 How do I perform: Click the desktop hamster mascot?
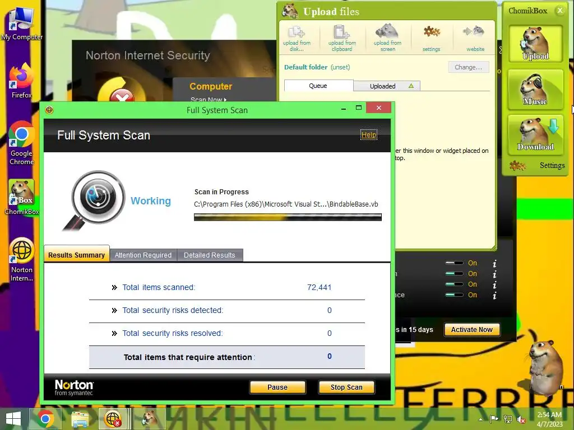[544, 368]
